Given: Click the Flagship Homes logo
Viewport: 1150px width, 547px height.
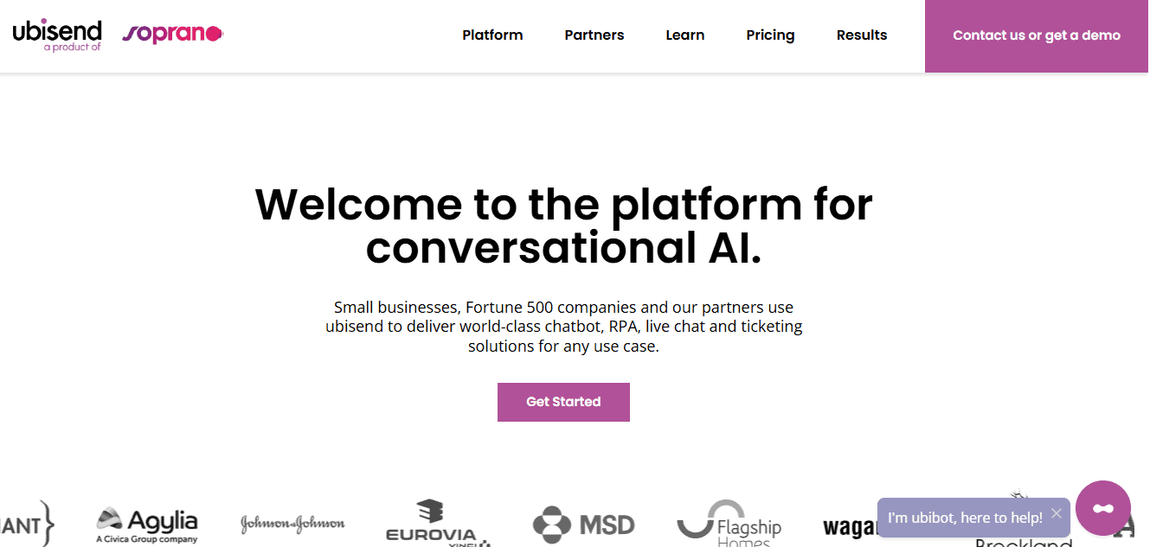Looking at the screenshot, I should [729, 524].
